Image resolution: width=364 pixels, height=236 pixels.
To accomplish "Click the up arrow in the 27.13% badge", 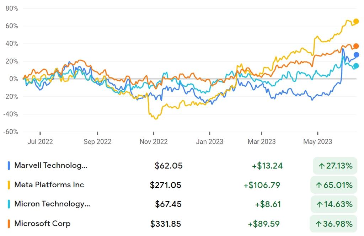I will (321, 166).
